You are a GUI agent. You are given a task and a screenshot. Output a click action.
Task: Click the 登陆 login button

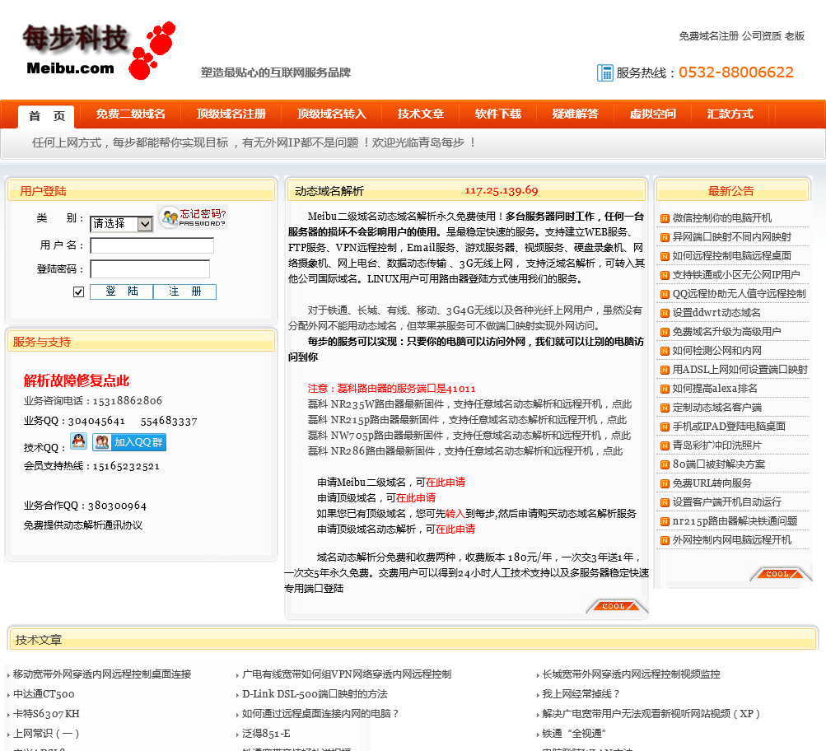[122, 292]
